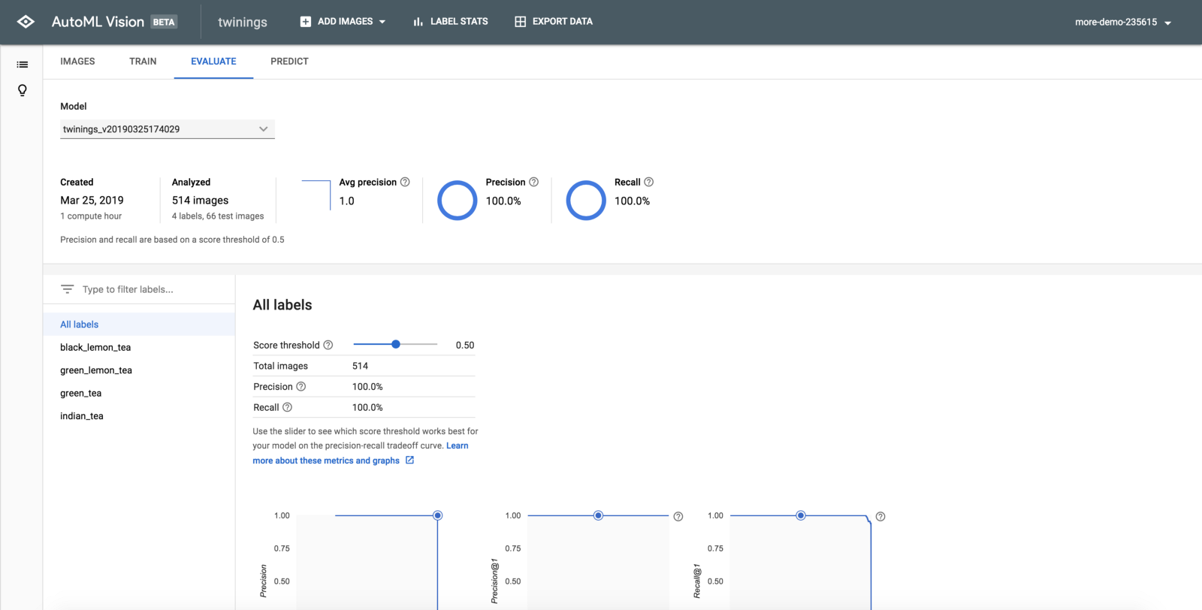Click the marker on Recall@1 graph

801,515
